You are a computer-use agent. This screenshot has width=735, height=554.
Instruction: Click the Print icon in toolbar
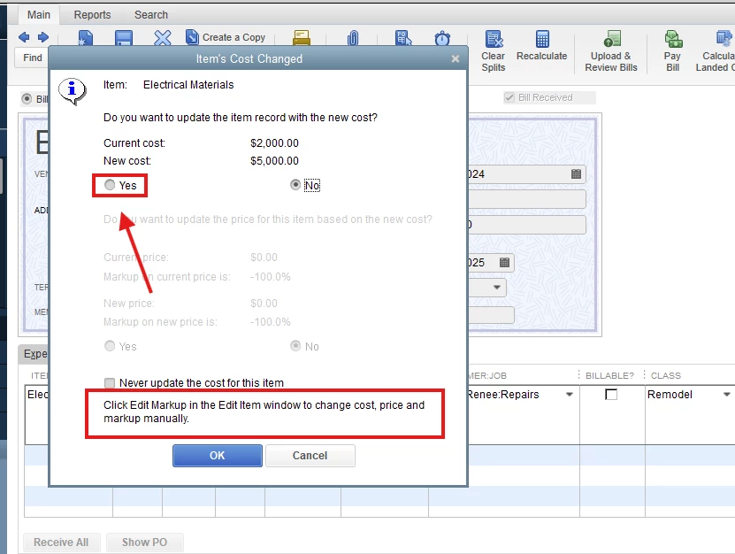pos(302,38)
